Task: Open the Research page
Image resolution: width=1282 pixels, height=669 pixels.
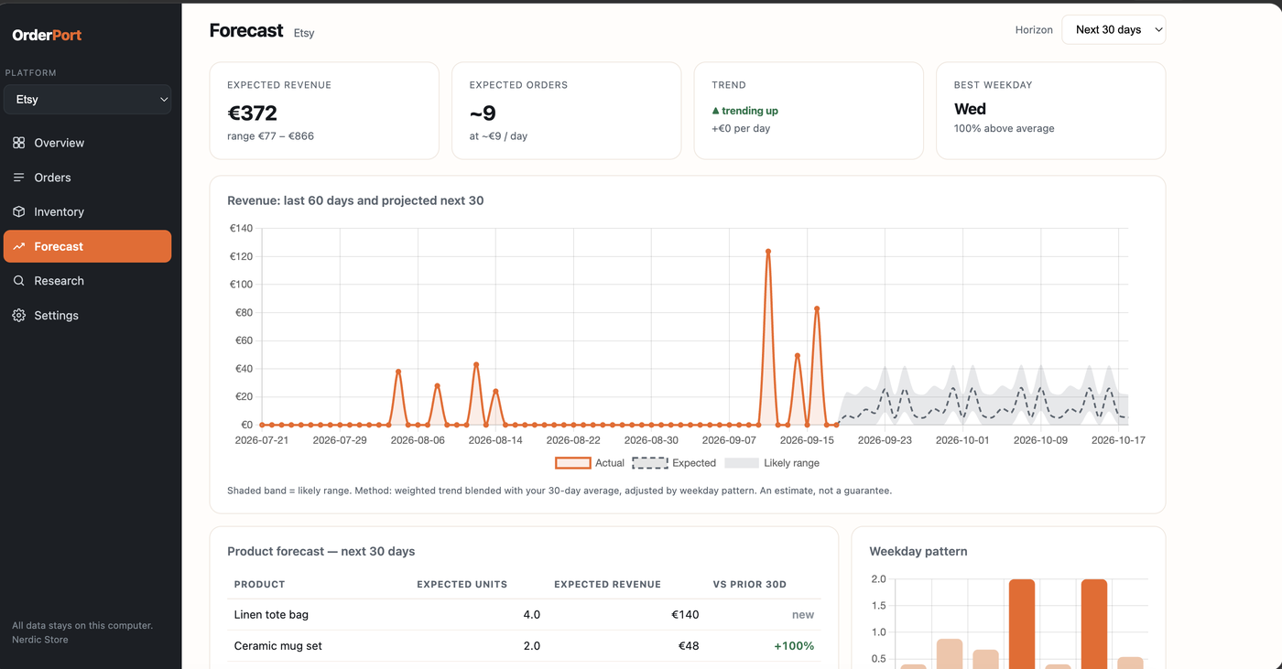Action: (x=87, y=281)
